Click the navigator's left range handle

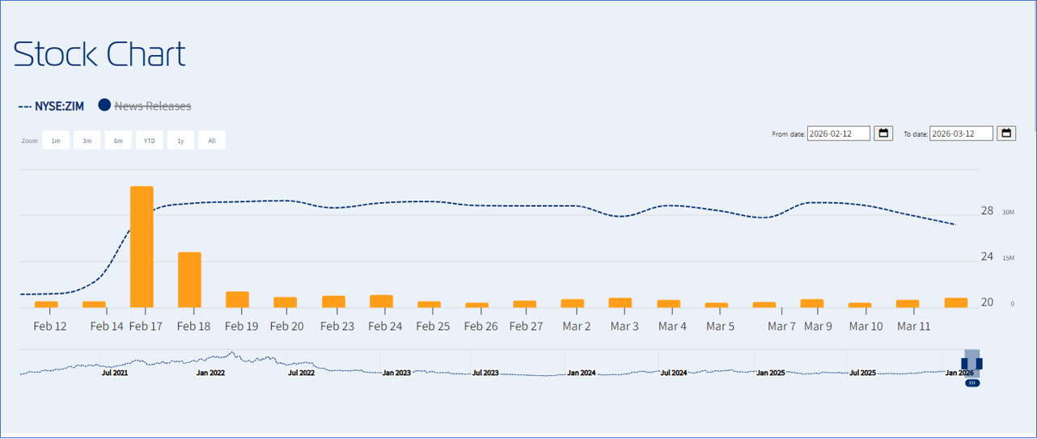click(965, 364)
